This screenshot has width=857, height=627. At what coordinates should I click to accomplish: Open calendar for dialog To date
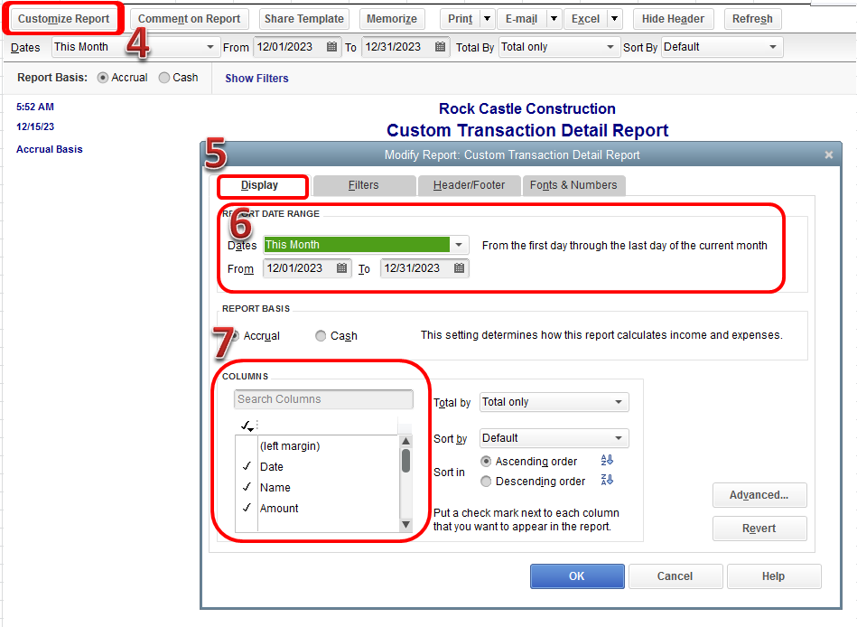coord(459,267)
